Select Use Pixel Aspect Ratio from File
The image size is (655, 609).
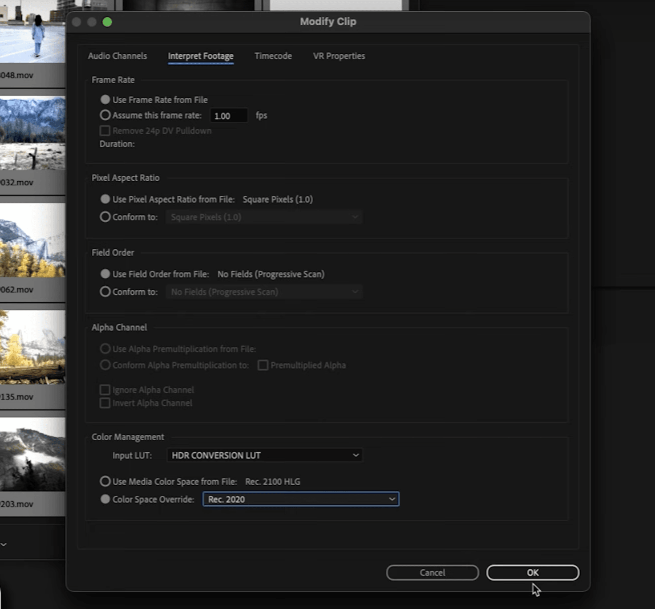[x=105, y=199]
